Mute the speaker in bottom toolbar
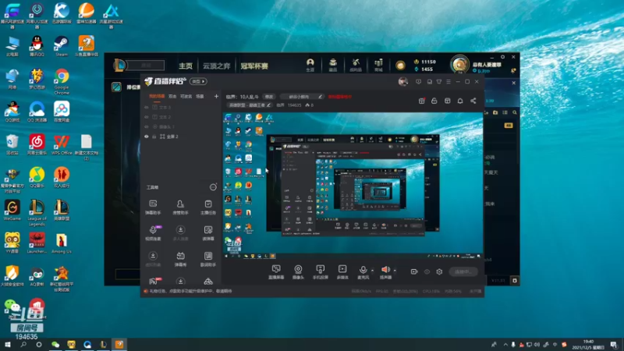624x351 pixels. [385, 271]
